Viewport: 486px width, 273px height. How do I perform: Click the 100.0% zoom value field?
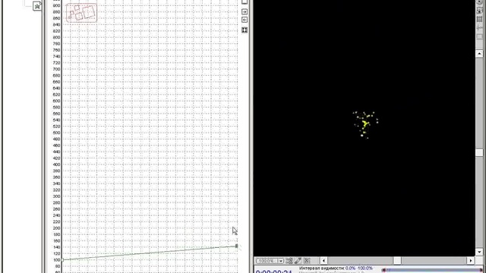(x=267, y=261)
